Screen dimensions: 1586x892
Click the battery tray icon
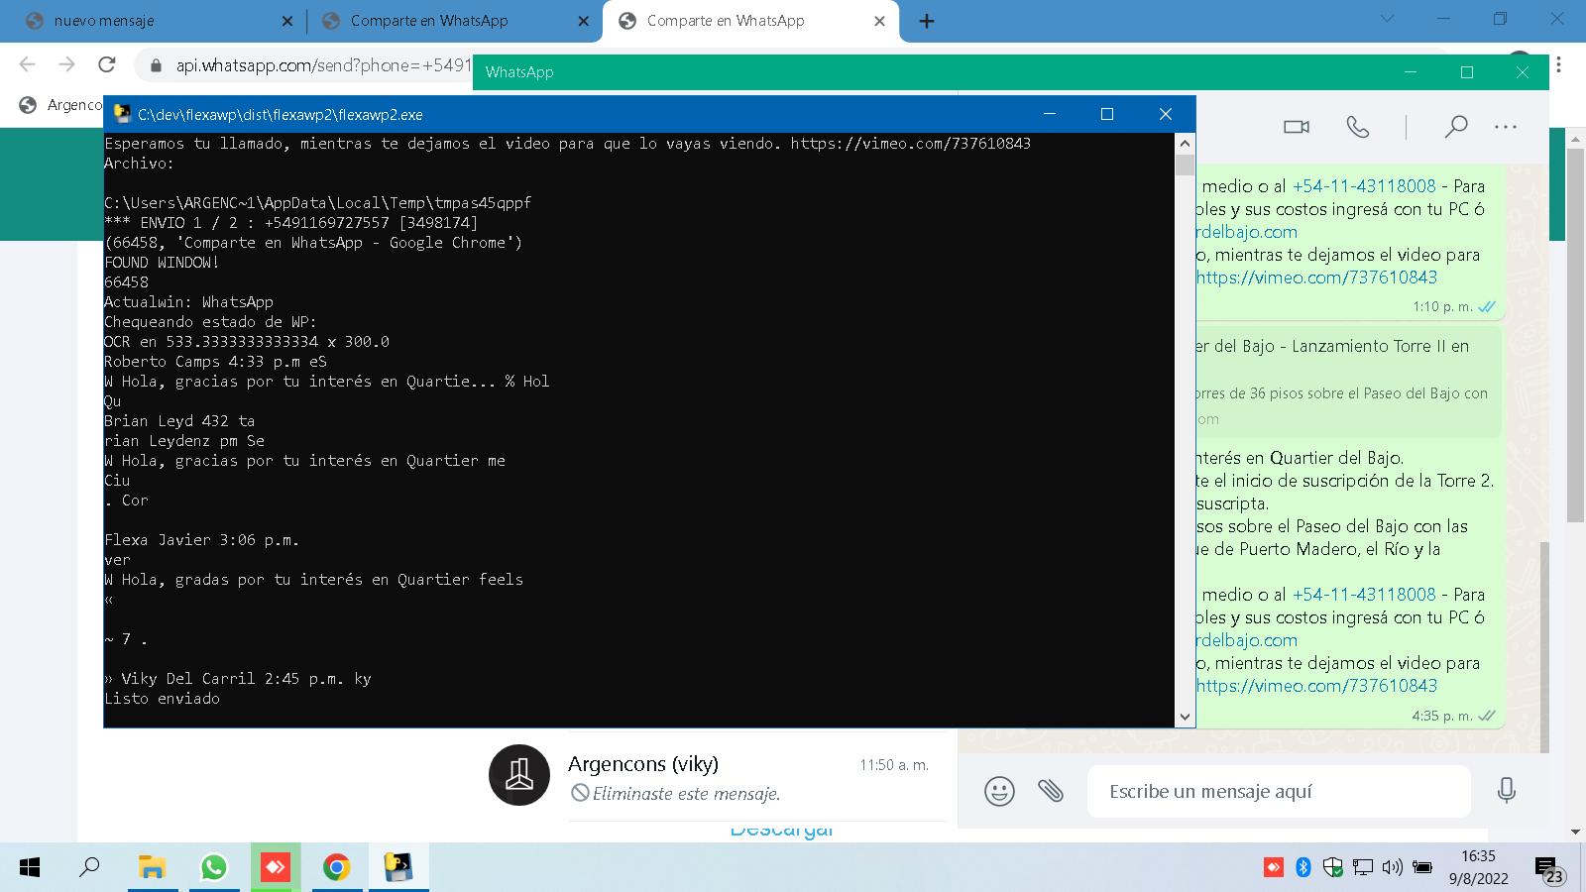(1422, 867)
